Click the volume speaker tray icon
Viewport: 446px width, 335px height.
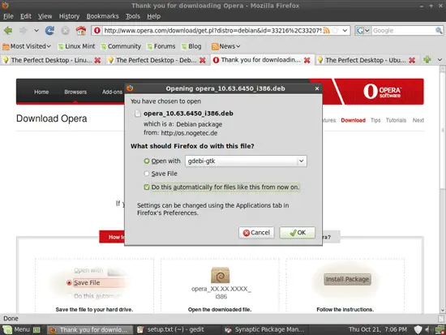427,329
